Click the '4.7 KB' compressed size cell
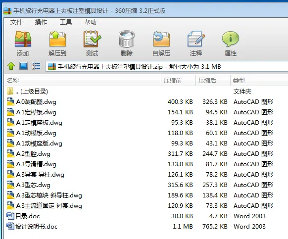This screenshot has width=288, height=239. (x=218, y=216)
